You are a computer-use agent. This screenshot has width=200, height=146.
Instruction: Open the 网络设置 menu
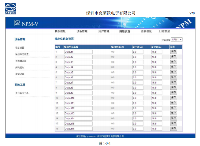coord(125,32)
